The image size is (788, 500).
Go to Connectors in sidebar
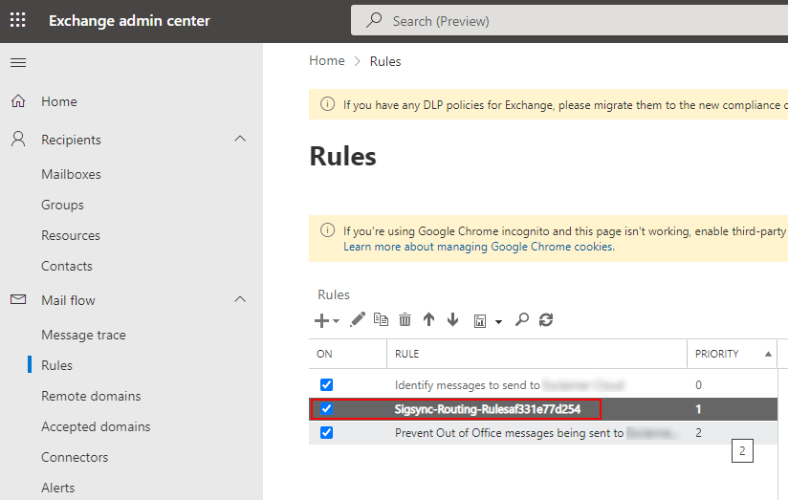[75, 457]
